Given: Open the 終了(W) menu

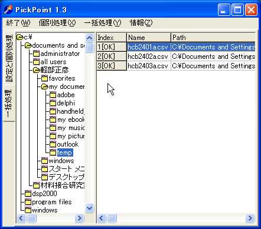Looking at the screenshot, I should [18, 23].
